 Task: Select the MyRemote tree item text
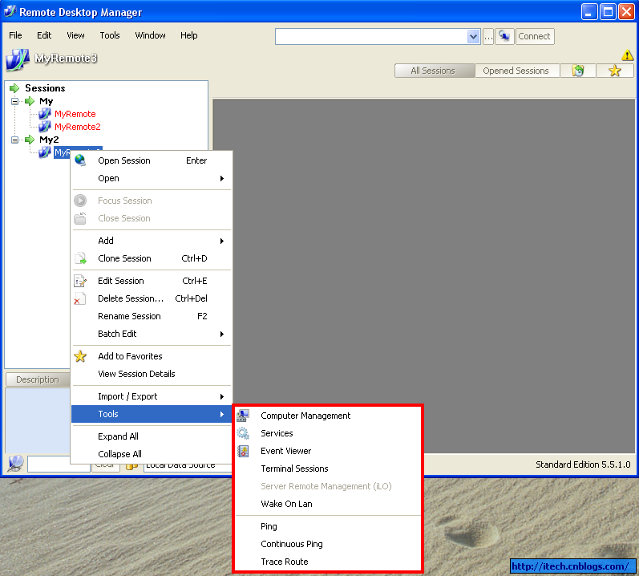pos(75,114)
